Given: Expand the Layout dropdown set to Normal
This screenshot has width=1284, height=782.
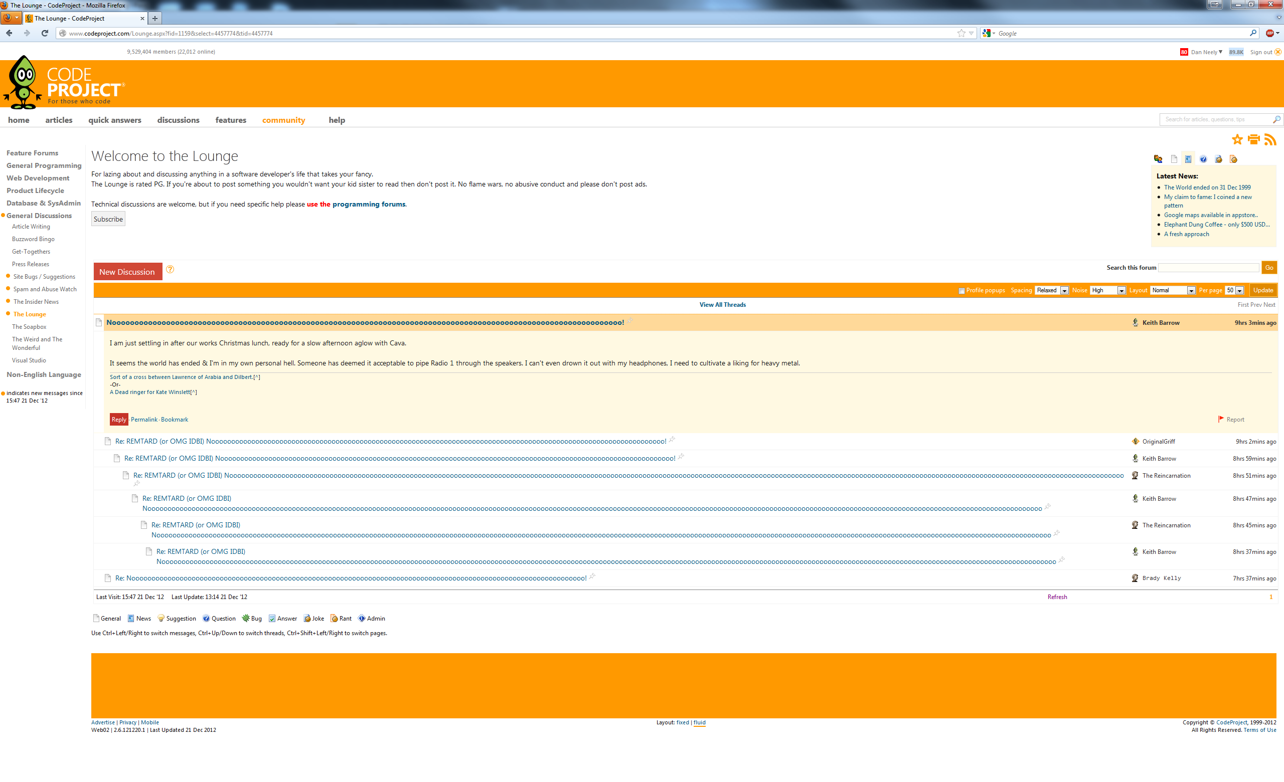Looking at the screenshot, I should click(1173, 291).
